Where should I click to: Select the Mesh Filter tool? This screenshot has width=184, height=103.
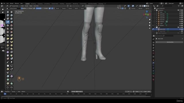pyautogui.click(x=8, y=76)
